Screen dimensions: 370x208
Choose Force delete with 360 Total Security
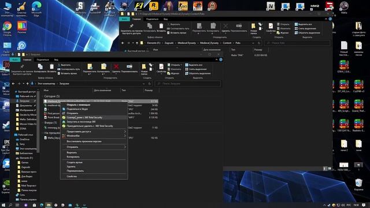(94, 126)
